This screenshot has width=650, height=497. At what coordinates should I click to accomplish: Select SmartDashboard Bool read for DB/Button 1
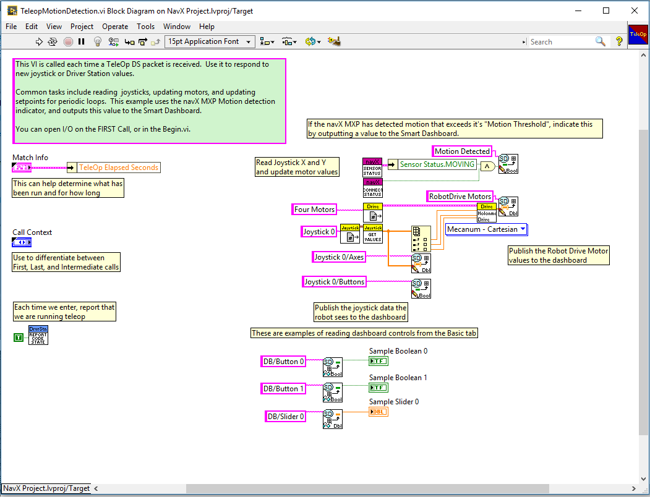tap(333, 393)
